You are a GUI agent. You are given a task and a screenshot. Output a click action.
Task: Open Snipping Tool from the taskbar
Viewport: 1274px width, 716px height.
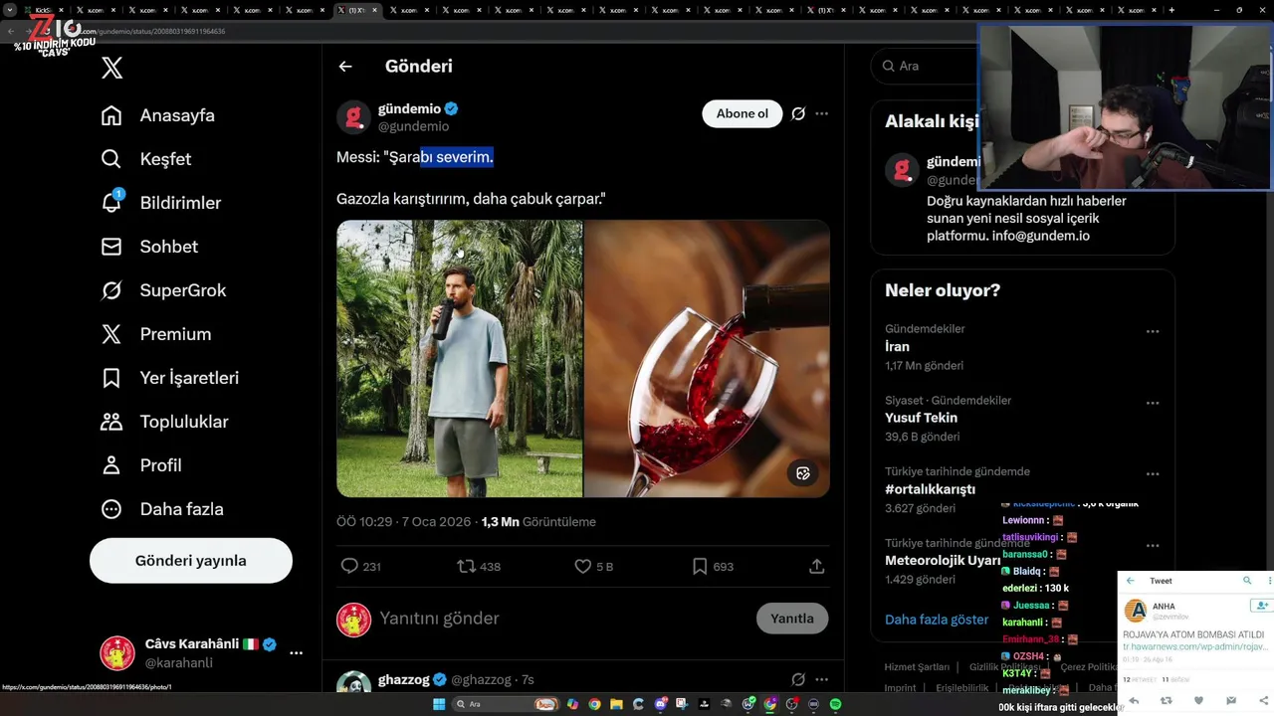682,704
